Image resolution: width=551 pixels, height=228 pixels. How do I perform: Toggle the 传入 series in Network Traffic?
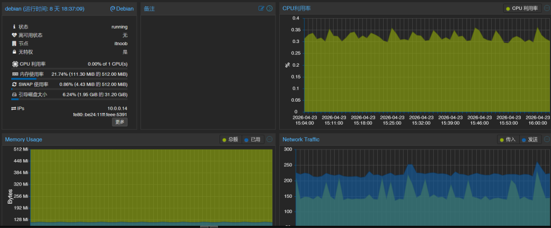pos(507,139)
